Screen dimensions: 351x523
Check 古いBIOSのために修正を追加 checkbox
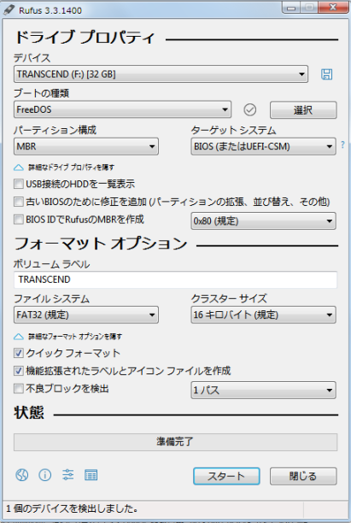pos(18,202)
